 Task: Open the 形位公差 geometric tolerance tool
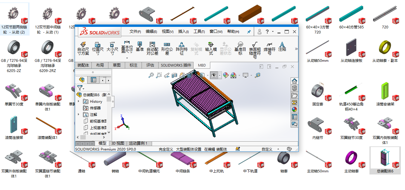point(167,48)
